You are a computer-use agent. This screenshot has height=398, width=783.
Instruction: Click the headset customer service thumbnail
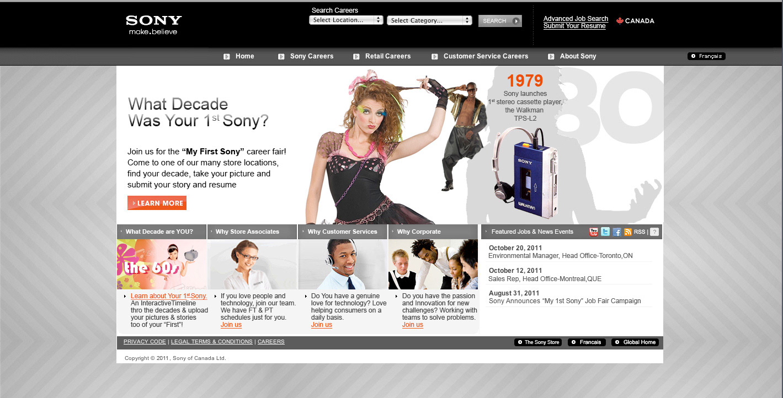pyautogui.click(x=343, y=265)
